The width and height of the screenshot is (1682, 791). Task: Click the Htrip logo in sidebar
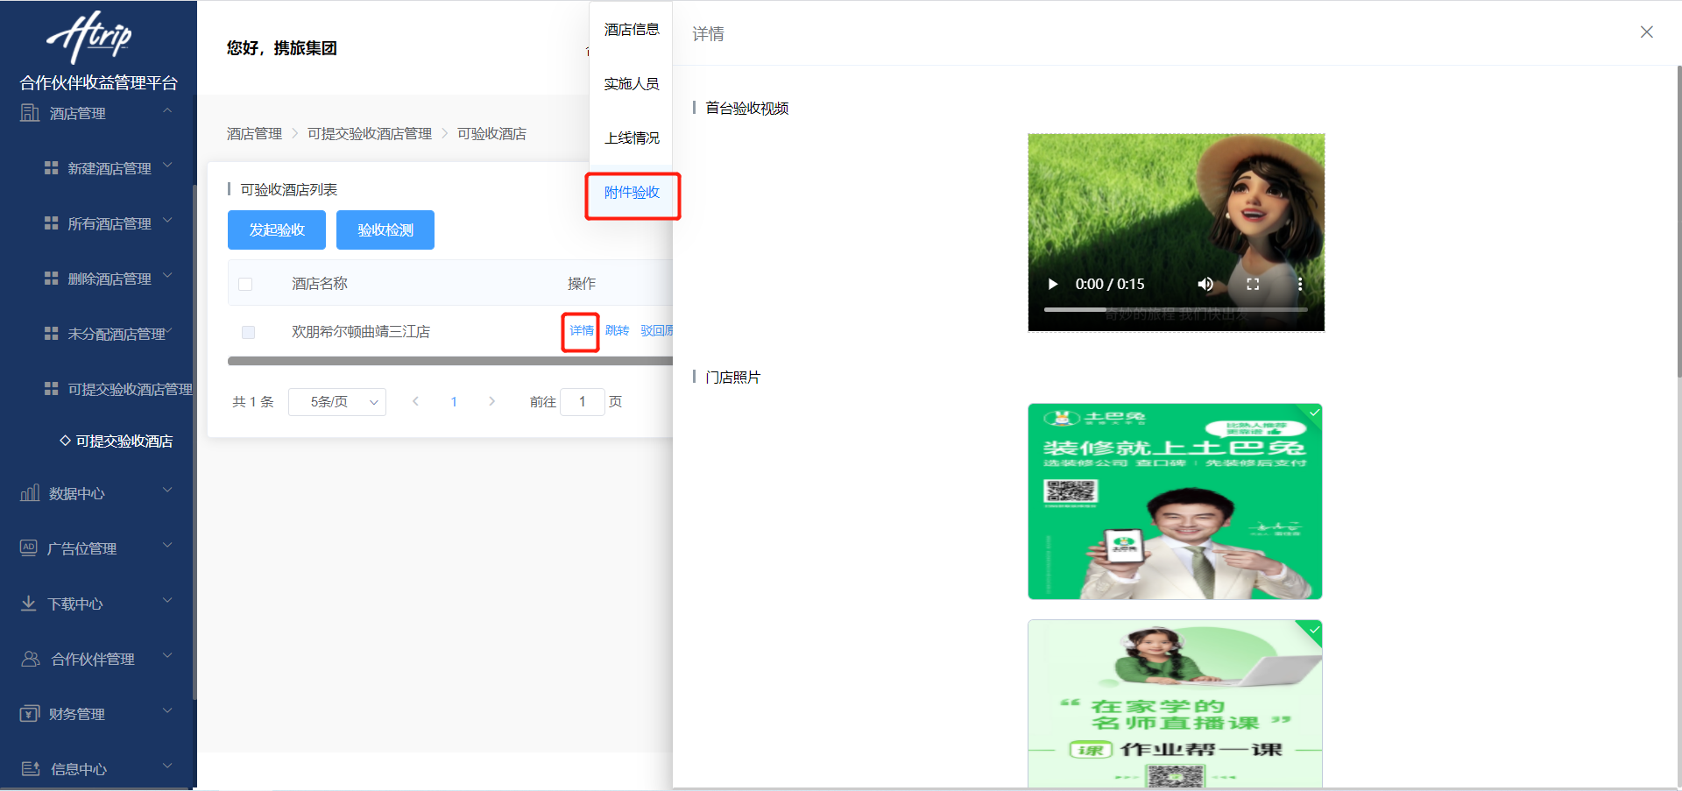click(x=89, y=37)
